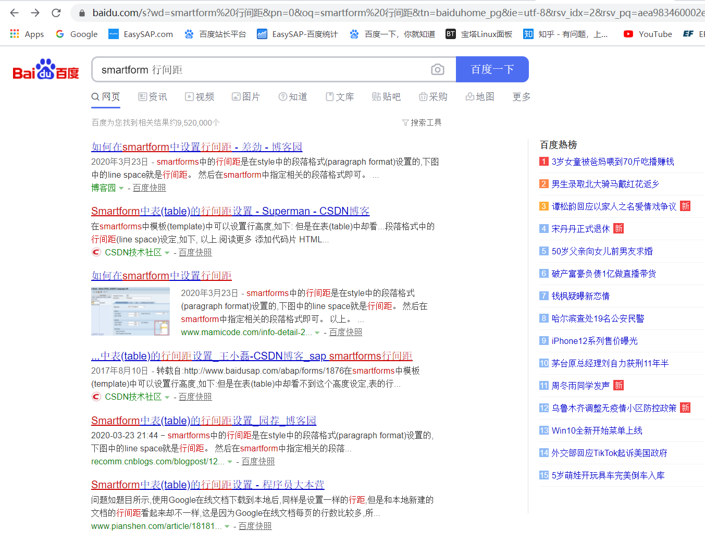Open the Google bookmark

(x=77, y=34)
